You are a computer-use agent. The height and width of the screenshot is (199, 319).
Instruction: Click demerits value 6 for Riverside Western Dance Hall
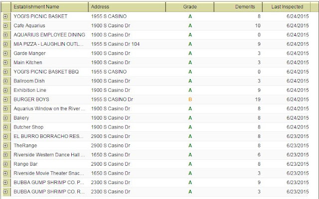click(259, 155)
